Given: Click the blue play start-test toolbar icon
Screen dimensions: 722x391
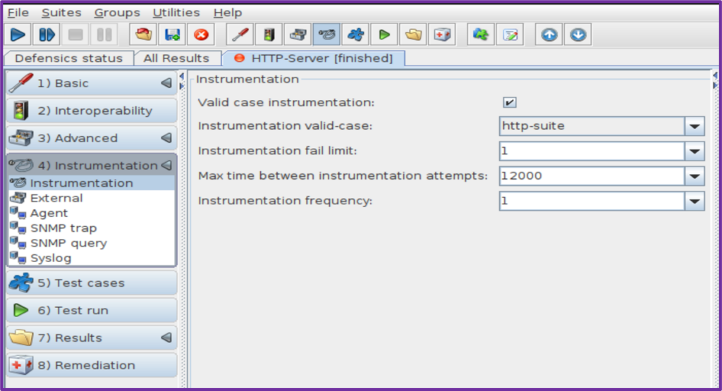Looking at the screenshot, I should click(x=18, y=35).
